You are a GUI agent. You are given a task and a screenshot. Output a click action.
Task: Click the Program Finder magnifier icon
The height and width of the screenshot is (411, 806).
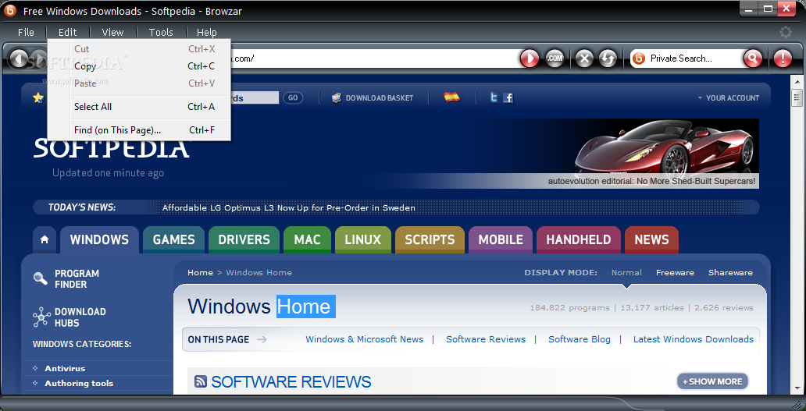[41, 278]
